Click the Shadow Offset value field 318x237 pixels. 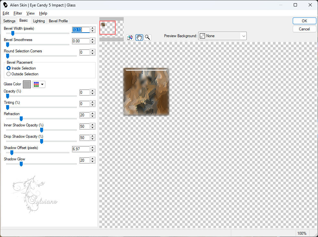tap(81, 149)
